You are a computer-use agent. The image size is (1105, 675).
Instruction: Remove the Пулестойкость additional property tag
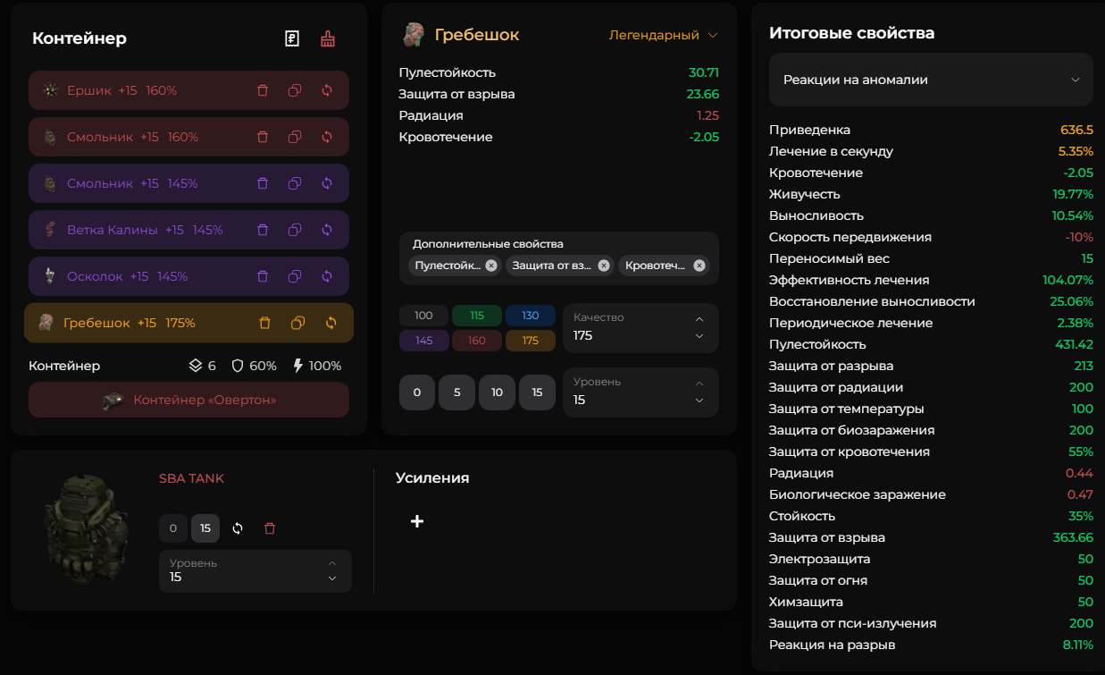(491, 266)
